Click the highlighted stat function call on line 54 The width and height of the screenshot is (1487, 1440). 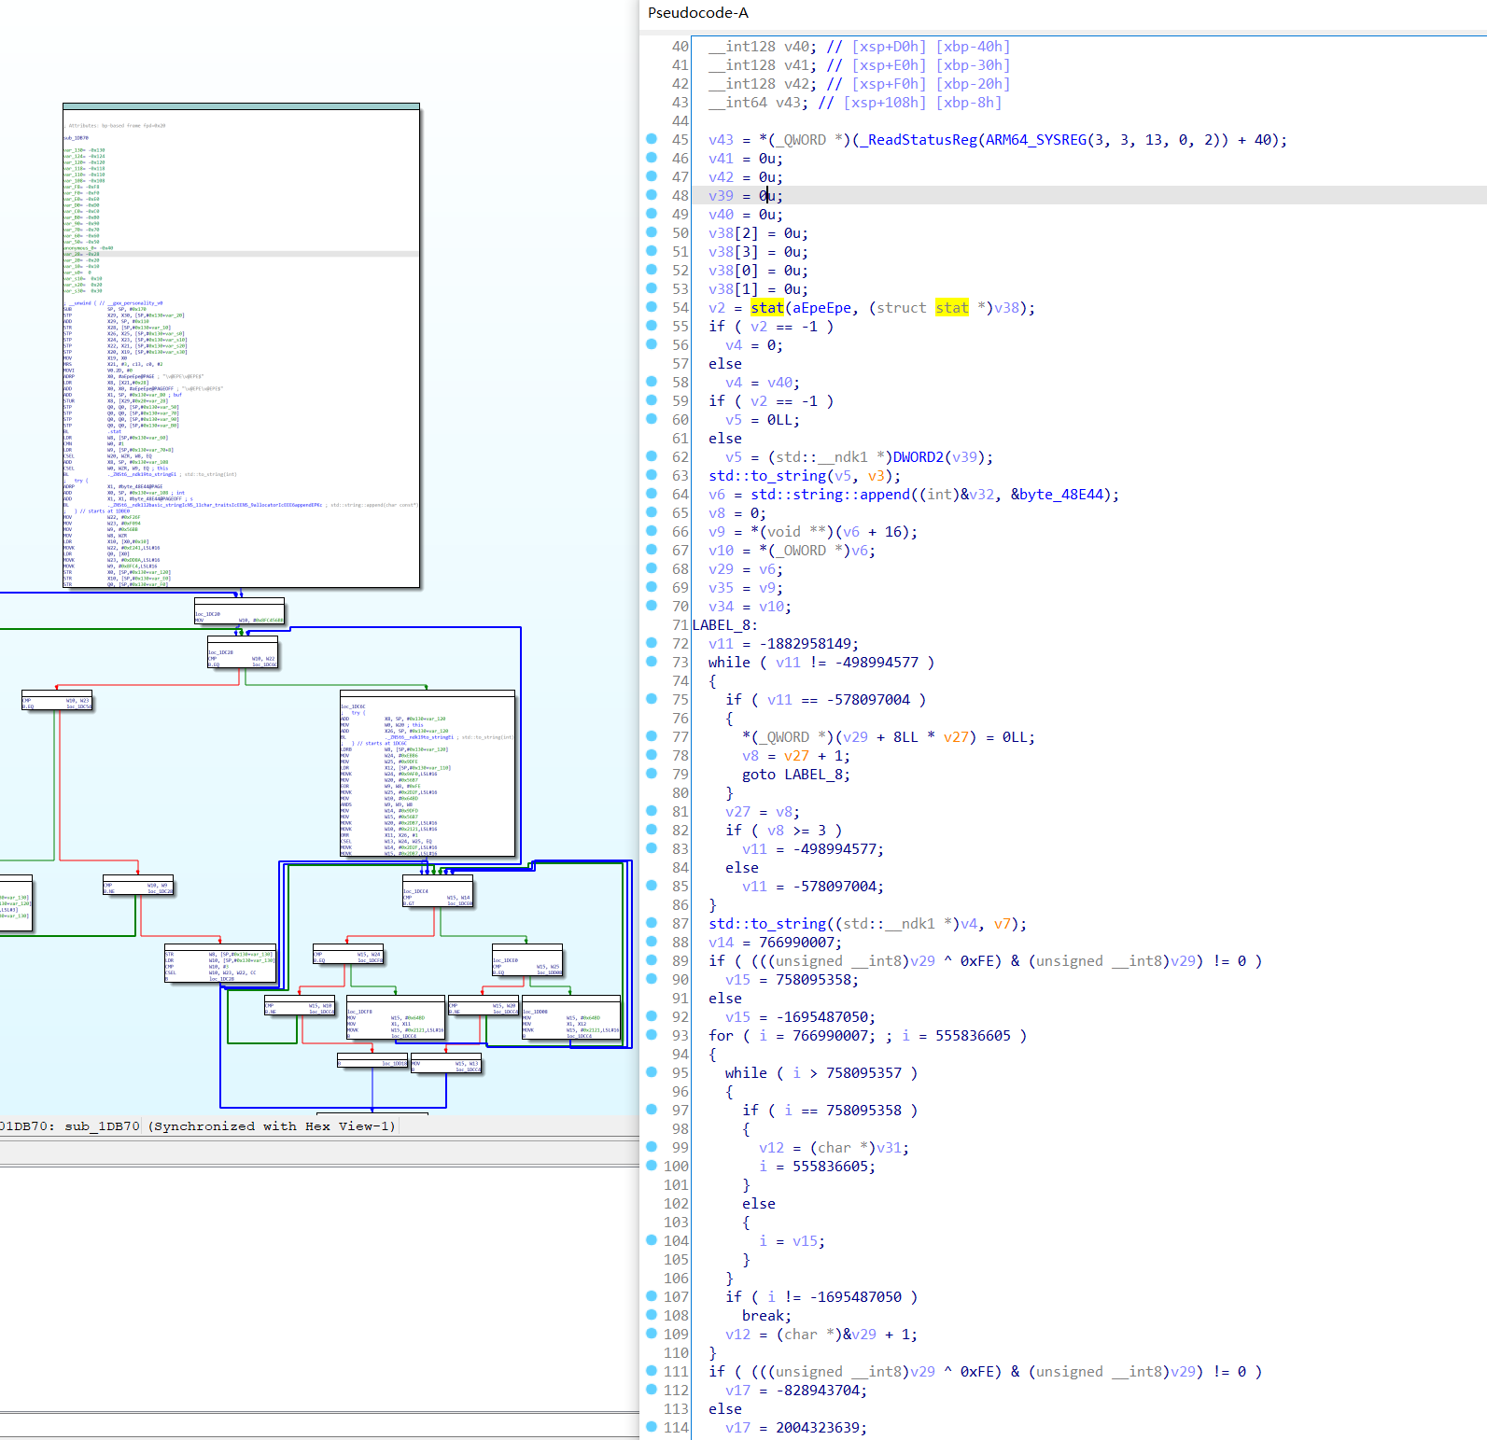coord(766,308)
